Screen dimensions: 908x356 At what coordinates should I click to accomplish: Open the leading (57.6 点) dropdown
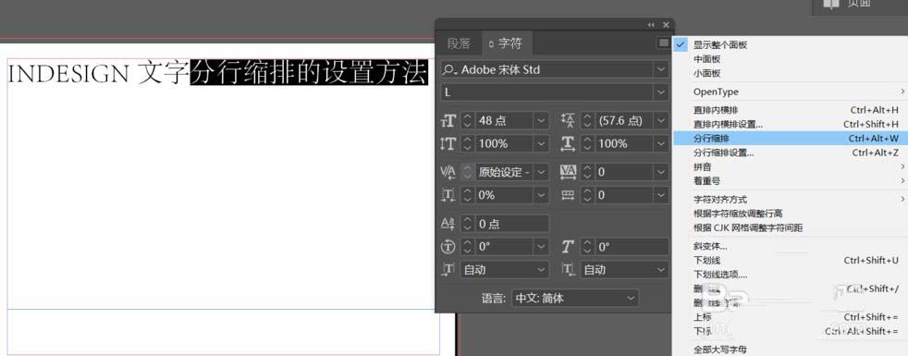661,120
